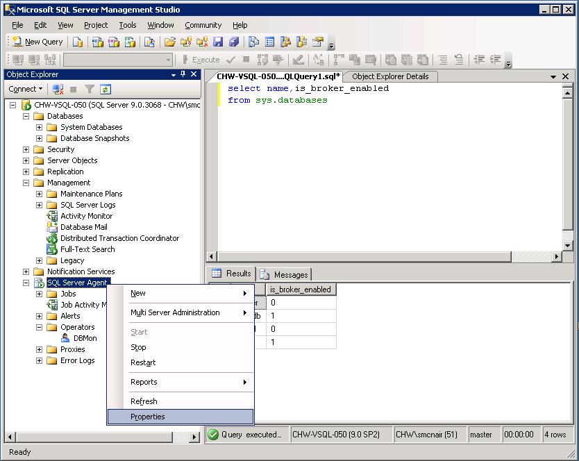This screenshot has width=579, height=461.
Task: Open the Tools menu
Action: [x=128, y=25]
